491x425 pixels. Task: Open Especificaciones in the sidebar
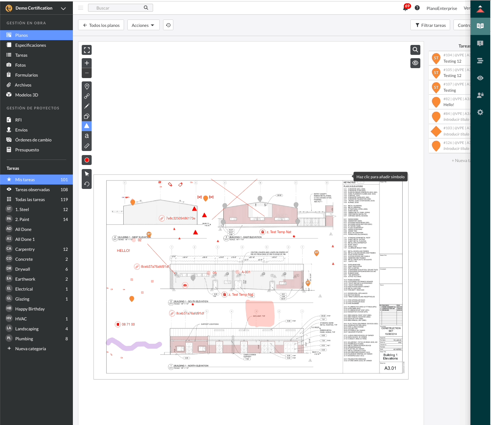36,45
